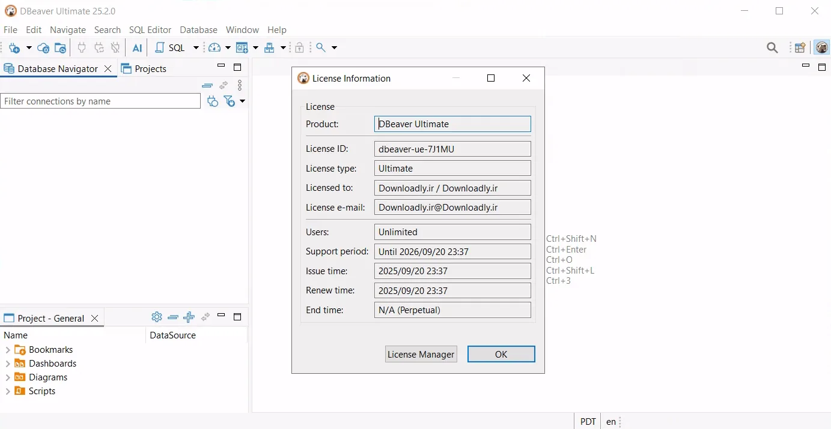This screenshot has height=429, width=831.
Task: Open dropdown arrow next to New Connection icon
Action: [29, 48]
